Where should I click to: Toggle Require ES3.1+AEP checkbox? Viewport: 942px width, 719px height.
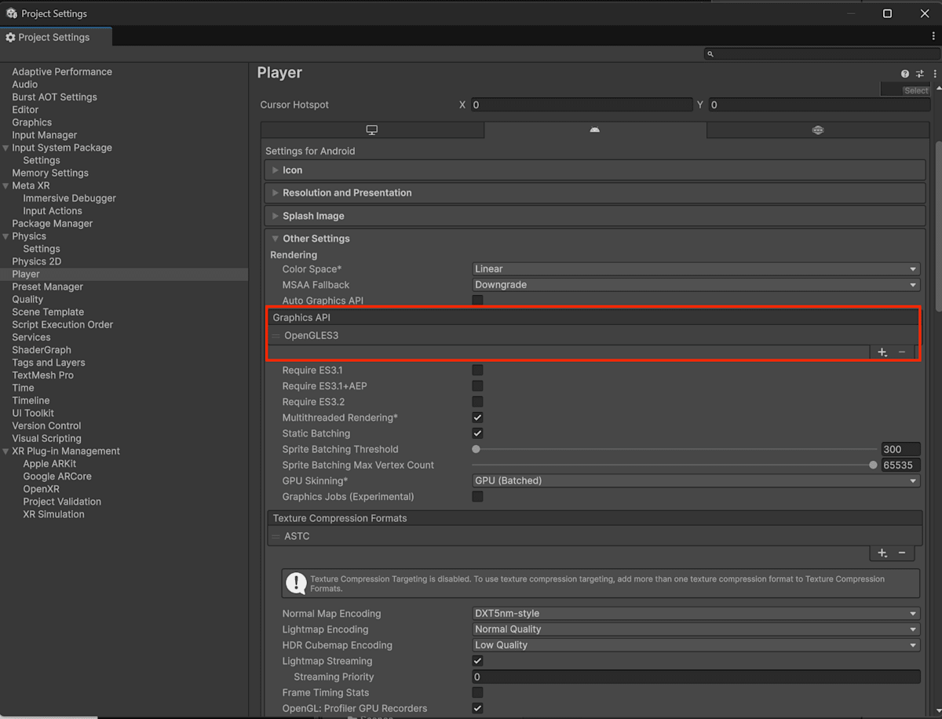[x=477, y=386]
